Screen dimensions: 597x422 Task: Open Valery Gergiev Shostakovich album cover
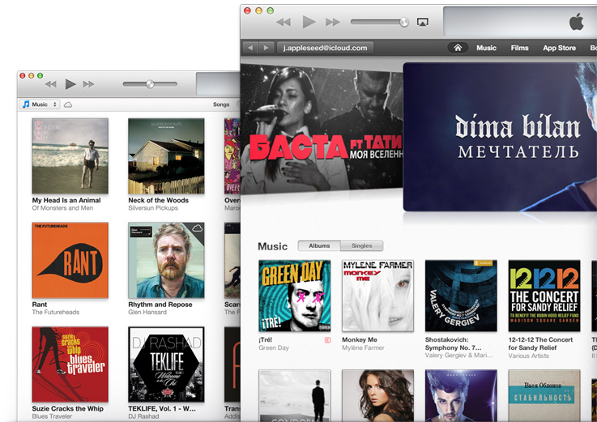461,296
